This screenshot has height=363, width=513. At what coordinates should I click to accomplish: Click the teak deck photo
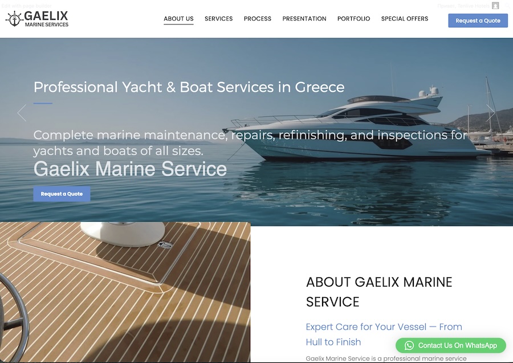point(125,292)
